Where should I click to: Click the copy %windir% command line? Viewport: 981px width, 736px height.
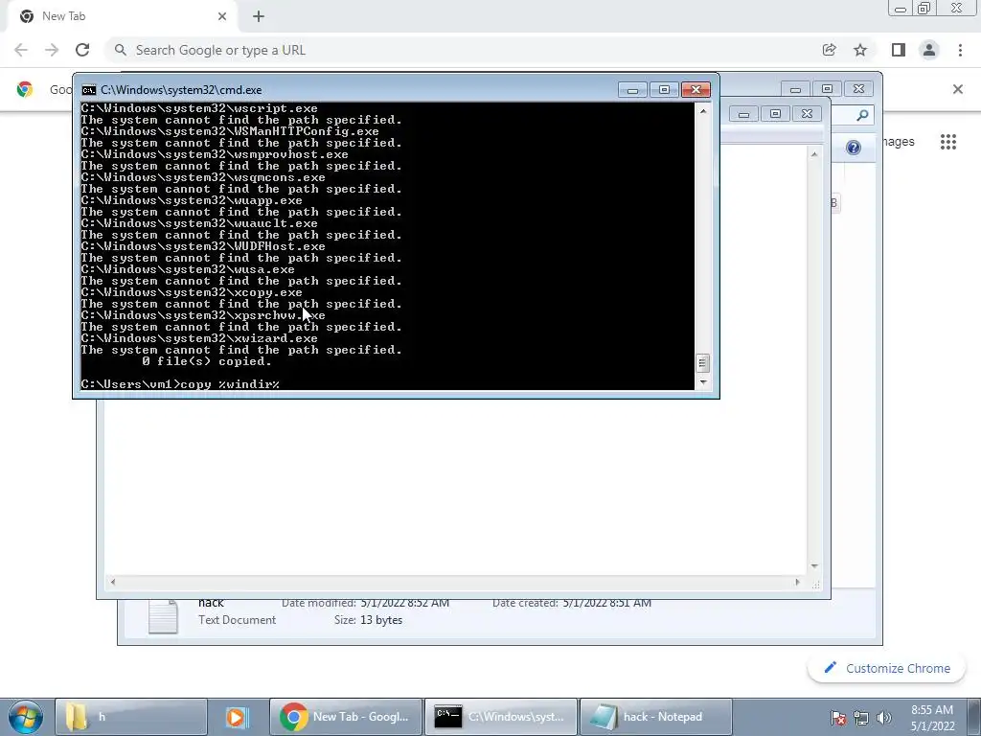click(180, 384)
